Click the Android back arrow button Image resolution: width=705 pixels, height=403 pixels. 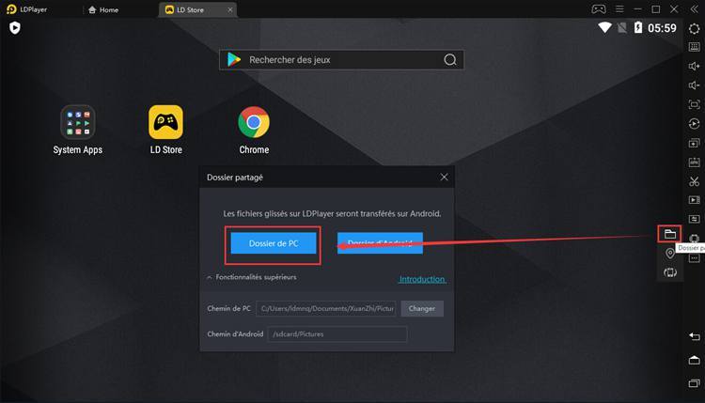pyautogui.click(x=695, y=336)
